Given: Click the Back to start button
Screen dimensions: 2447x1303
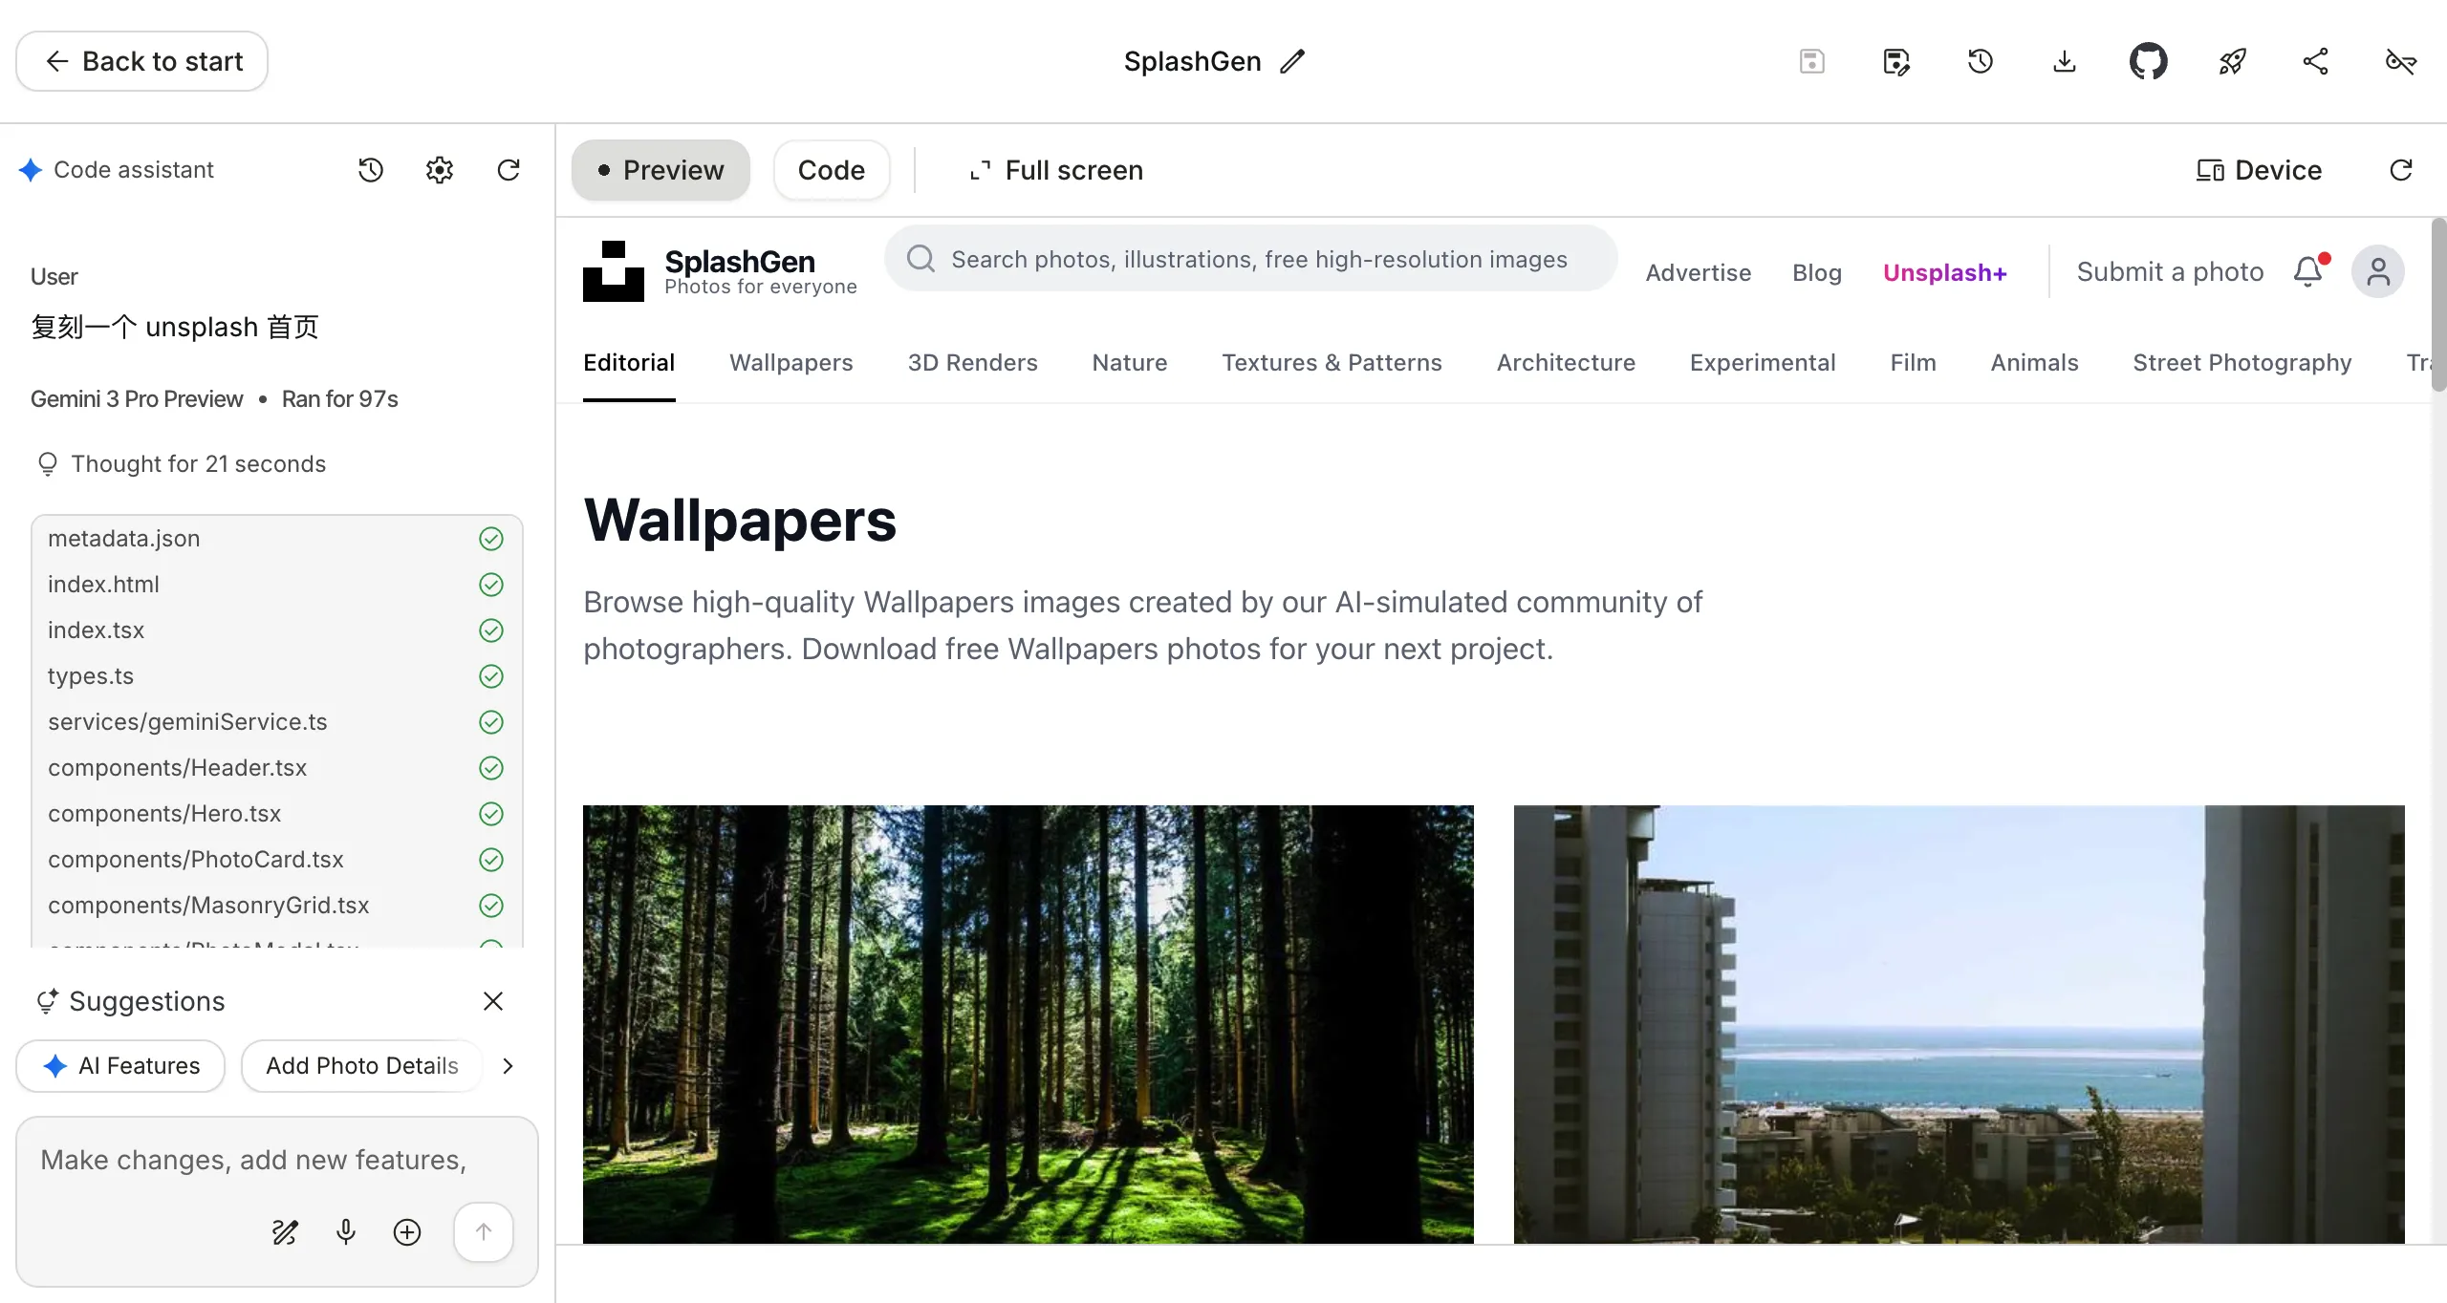Looking at the screenshot, I should coord(142,62).
